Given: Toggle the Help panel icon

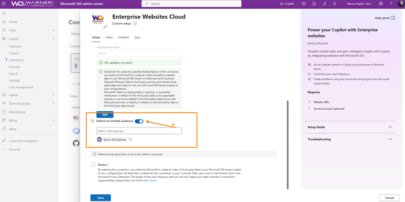Looking at the screenshot, I should [x=393, y=18].
